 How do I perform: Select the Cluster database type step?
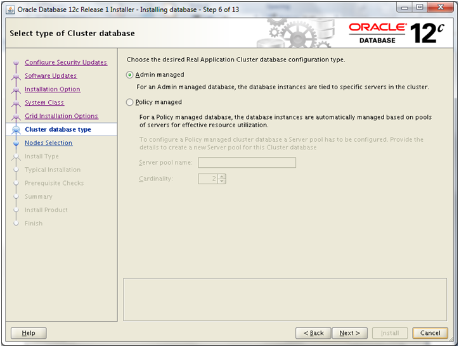(58, 130)
